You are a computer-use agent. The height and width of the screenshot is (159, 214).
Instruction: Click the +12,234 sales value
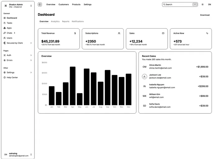pyautogui.click(x=136, y=41)
